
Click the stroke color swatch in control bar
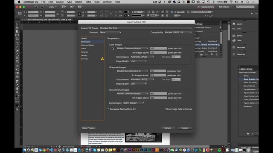coord(125,15)
